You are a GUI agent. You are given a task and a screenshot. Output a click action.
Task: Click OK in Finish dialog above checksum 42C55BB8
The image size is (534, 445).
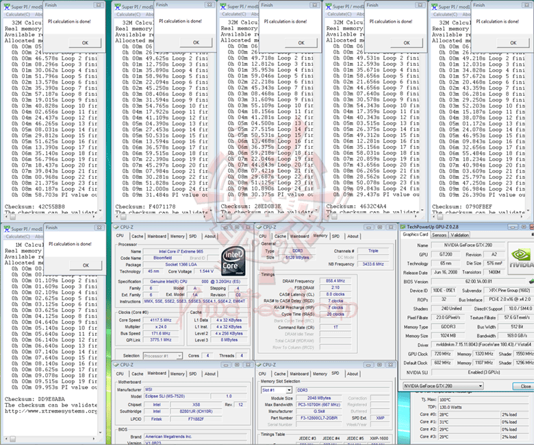(85, 43)
